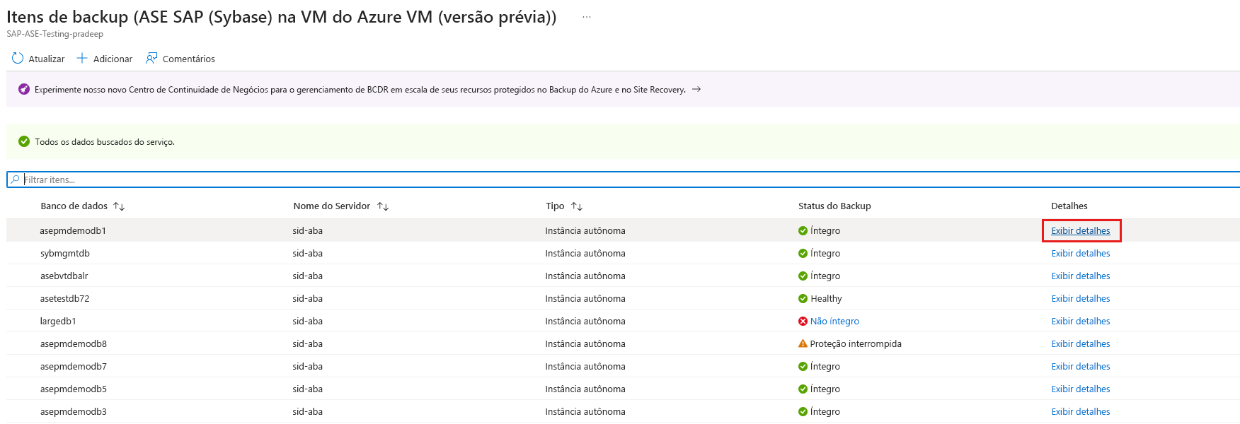Click the Comentários feedback icon
1240x424 pixels.
click(151, 58)
